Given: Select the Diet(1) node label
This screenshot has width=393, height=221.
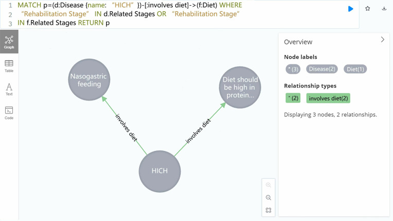Looking at the screenshot, I should tap(355, 69).
